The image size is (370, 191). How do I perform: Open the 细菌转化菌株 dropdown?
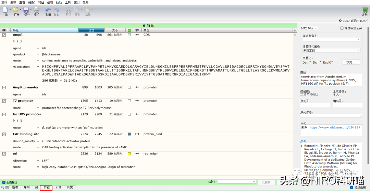coord(331,50)
